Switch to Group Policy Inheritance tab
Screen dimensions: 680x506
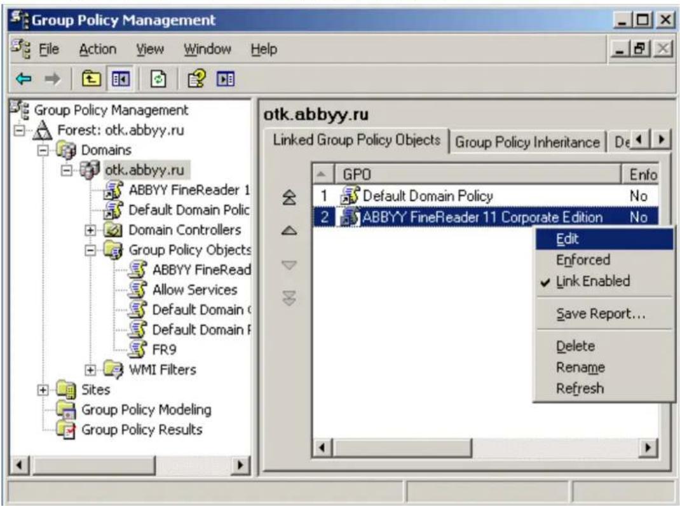(x=527, y=142)
